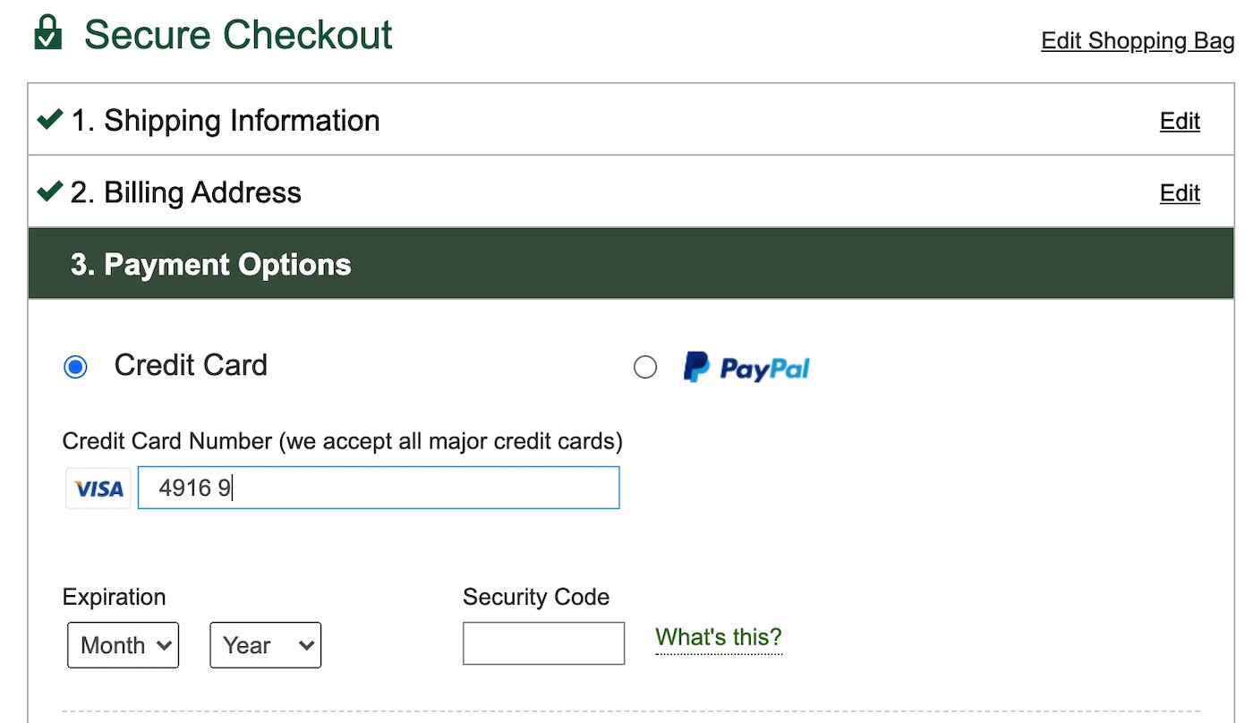Choose PayPal as payment method

click(645, 367)
